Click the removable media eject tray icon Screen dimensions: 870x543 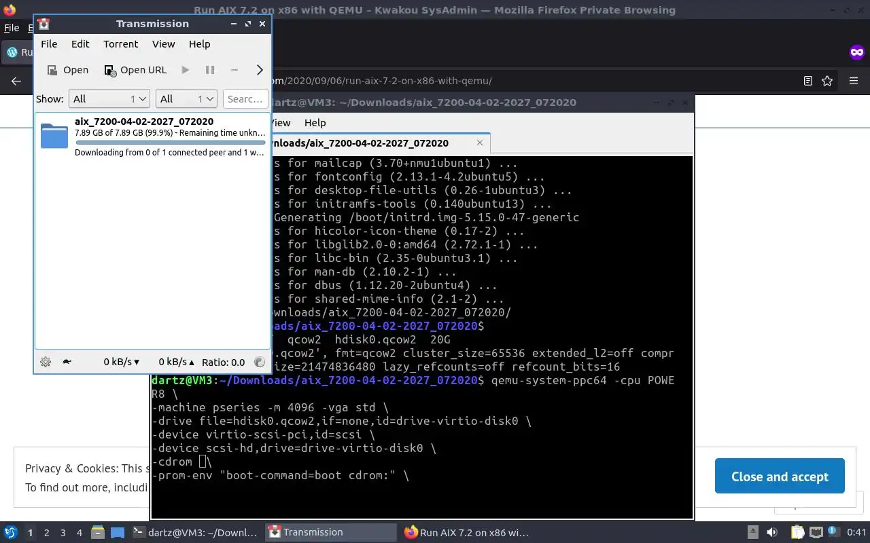tap(753, 532)
